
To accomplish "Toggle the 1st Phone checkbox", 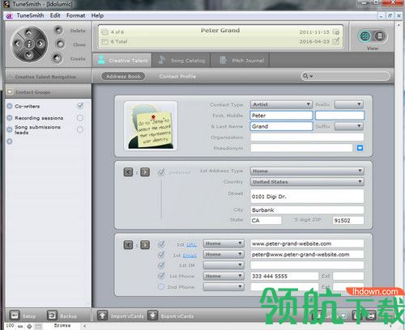I will pos(161,276).
